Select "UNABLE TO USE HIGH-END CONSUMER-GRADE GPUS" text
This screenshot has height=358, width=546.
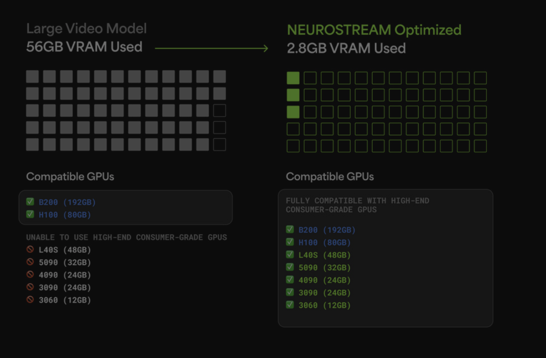pyautogui.click(x=127, y=237)
